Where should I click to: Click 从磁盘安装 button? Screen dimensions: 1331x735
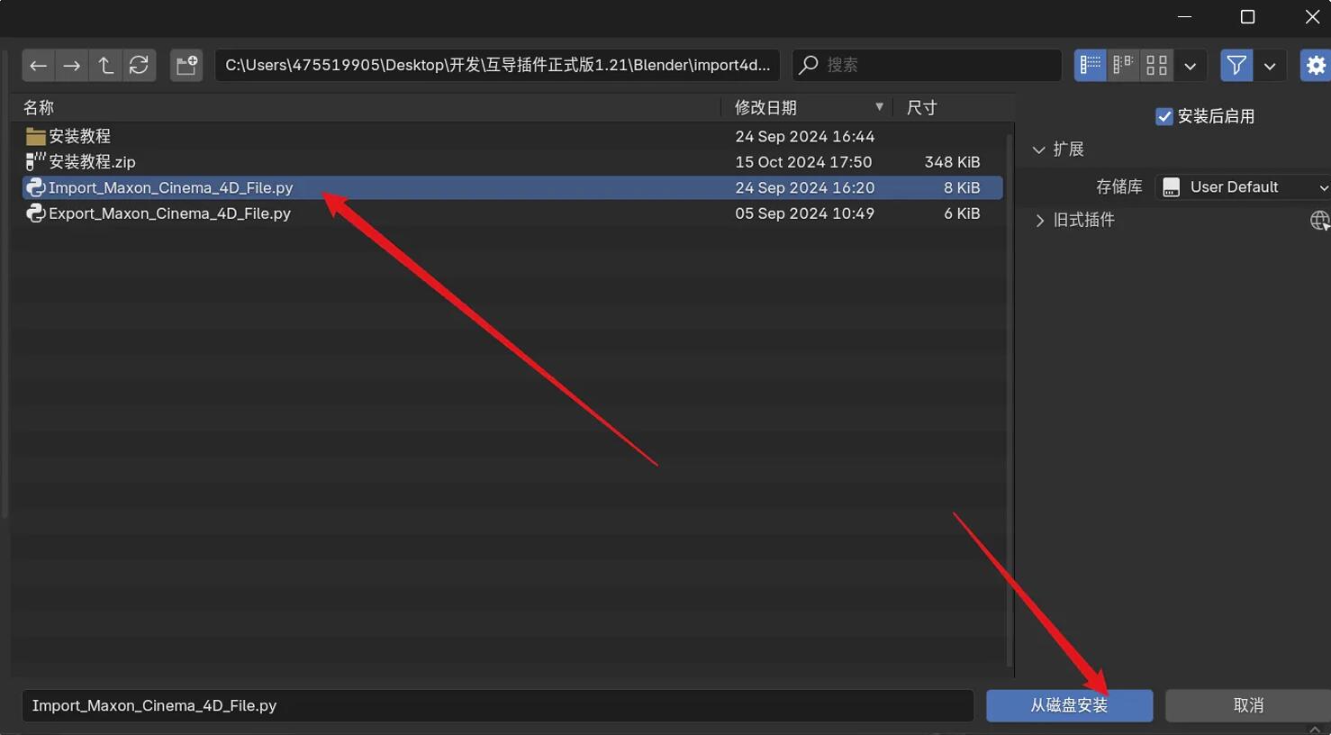click(1069, 705)
